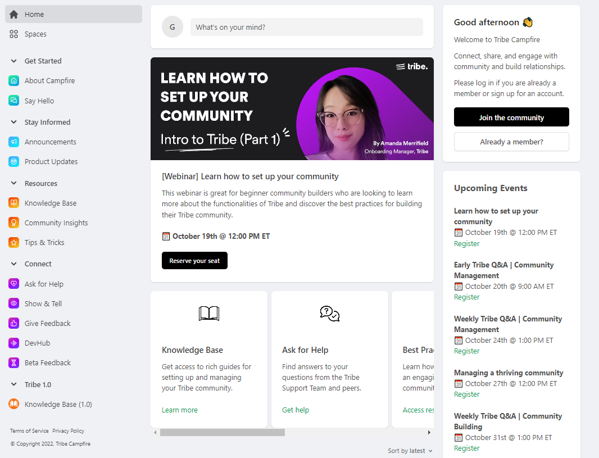The width and height of the screenshot is (599, 458).
Task: Open Weekly Tribe Q&A Community Management event
Action: click(508, 324)
